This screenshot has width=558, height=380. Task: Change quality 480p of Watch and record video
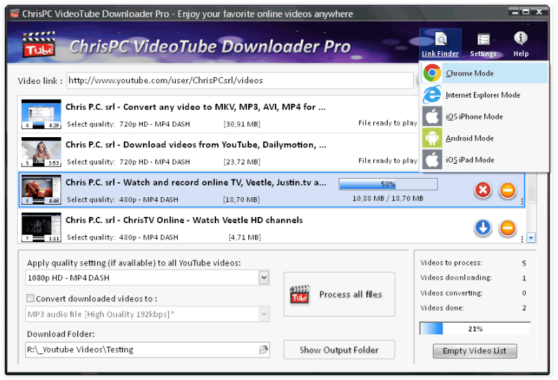(148, 200)
